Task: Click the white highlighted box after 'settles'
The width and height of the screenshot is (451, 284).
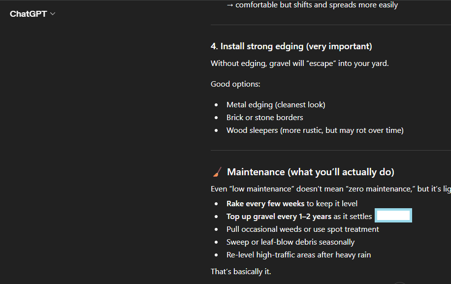Action: coord(393,216)
